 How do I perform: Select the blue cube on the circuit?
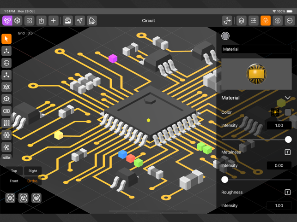tap(122, 154)
